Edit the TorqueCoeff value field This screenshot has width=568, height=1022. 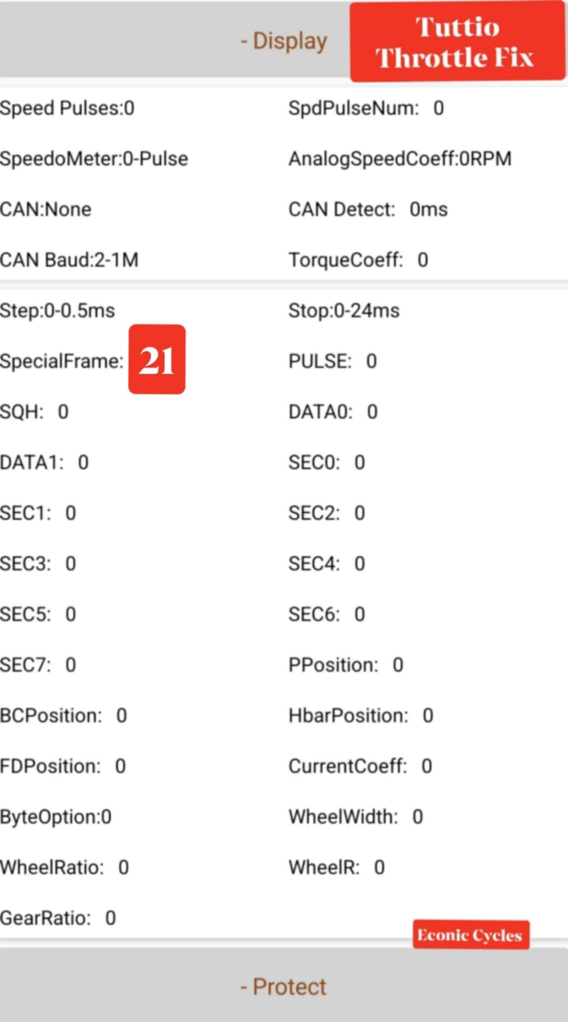(x=423, y=260)
